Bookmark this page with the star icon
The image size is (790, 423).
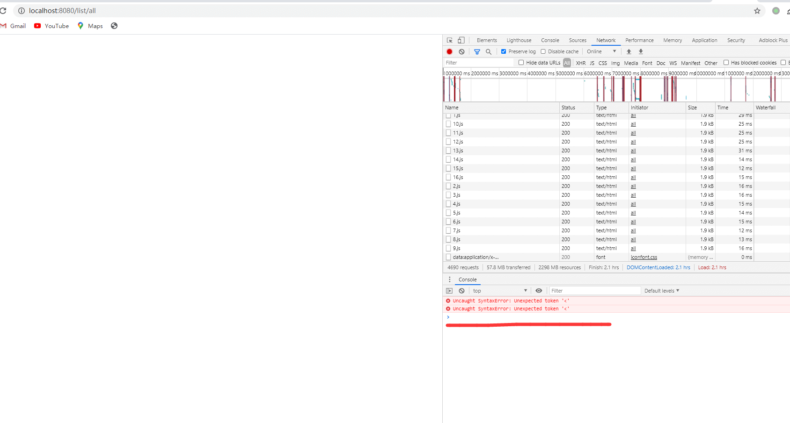[x=757, y=11]
